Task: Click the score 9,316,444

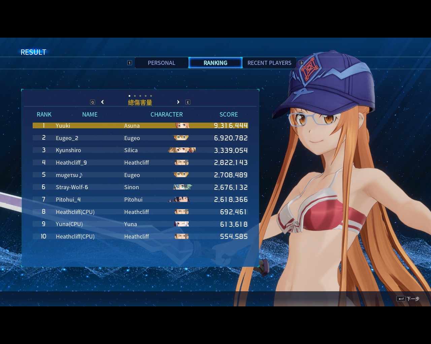Action: [x=231, y=126]
